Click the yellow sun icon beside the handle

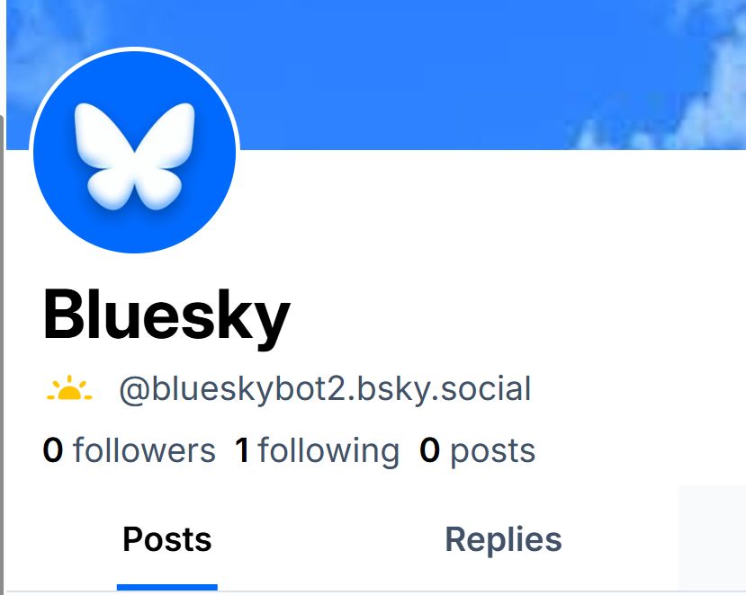tap(69, 388)
